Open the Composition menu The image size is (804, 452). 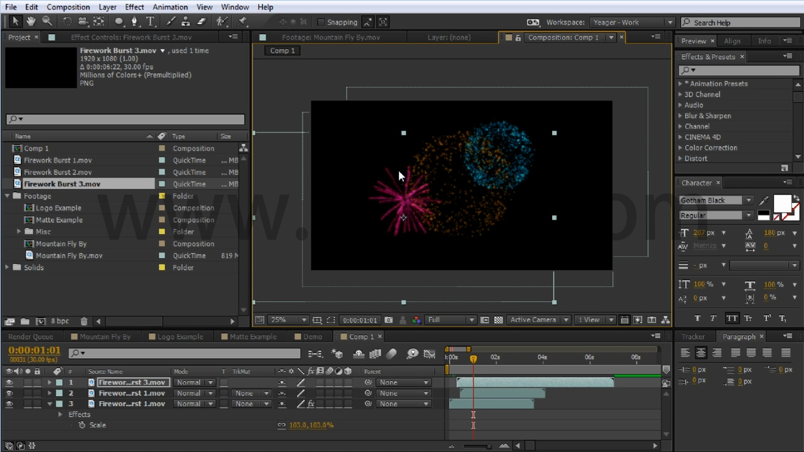click(x=68, y=7)
